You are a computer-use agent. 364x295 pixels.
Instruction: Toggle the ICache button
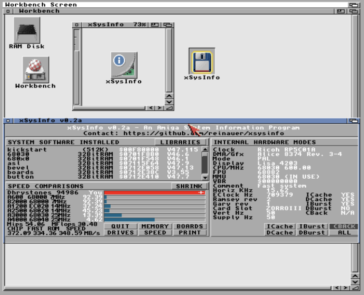pos(279,227)
